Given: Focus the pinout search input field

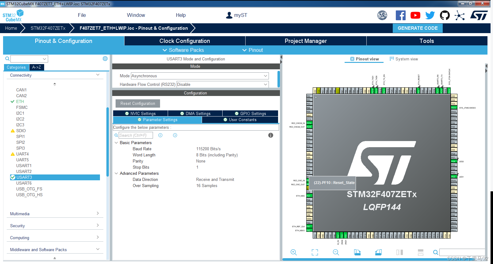Looking at the screenshot, I should point(462,252).
